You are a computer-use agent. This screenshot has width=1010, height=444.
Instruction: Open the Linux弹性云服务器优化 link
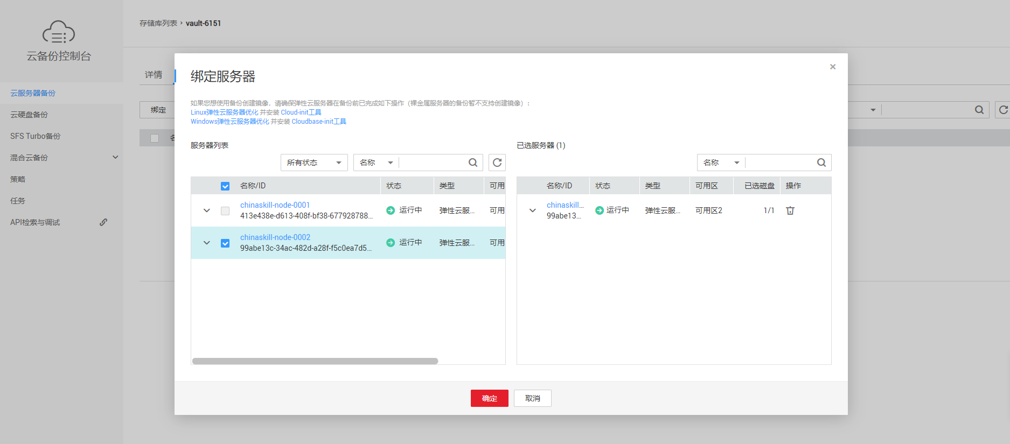coord(225,112)
